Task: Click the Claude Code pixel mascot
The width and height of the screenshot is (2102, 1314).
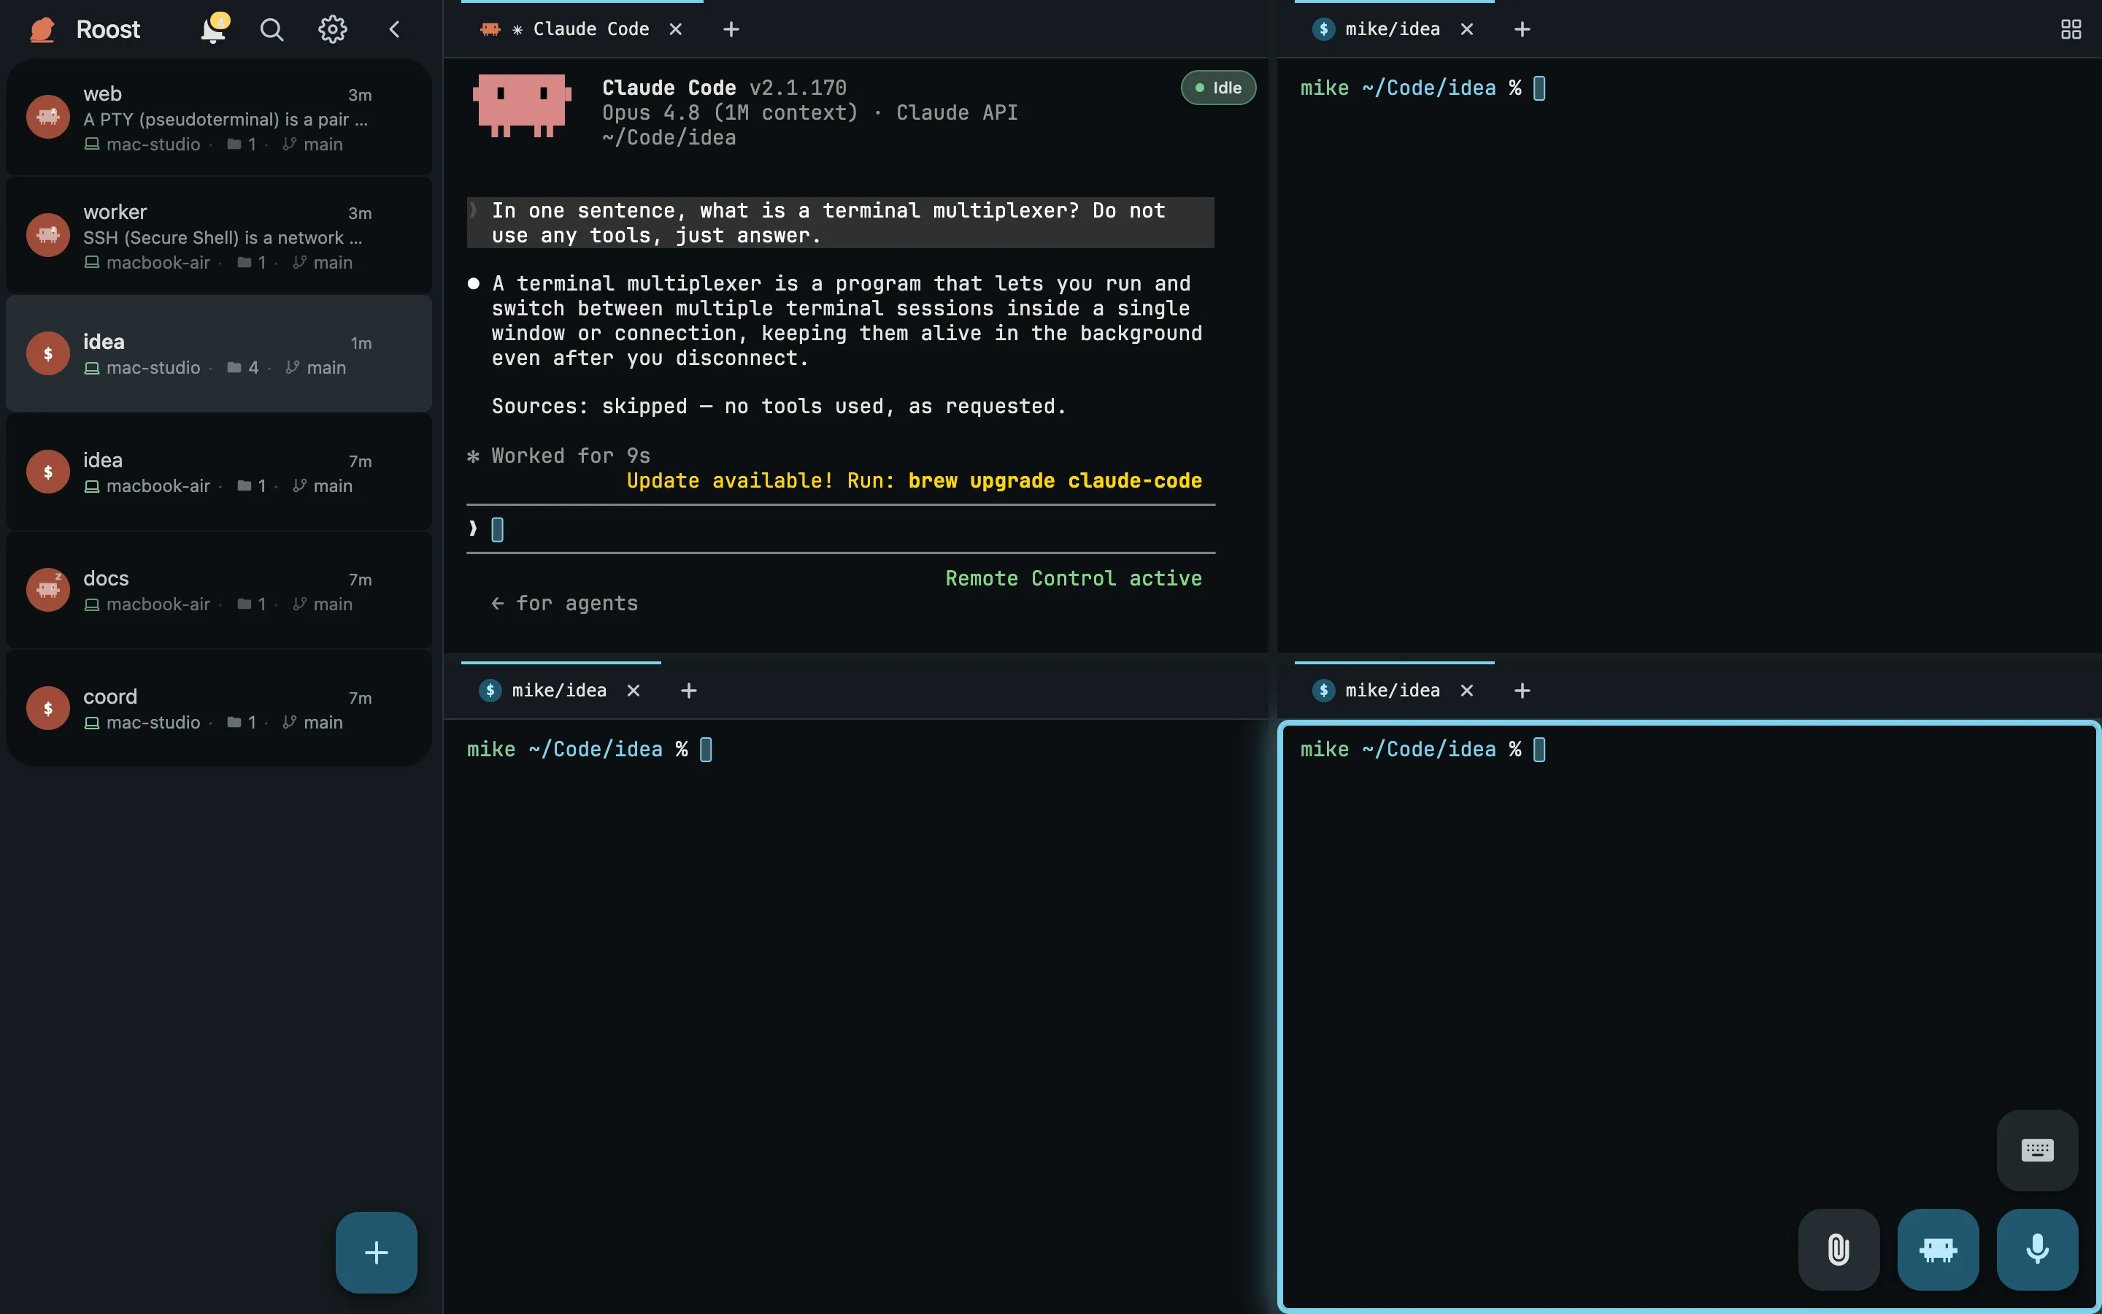Action: tap(522, 106)
